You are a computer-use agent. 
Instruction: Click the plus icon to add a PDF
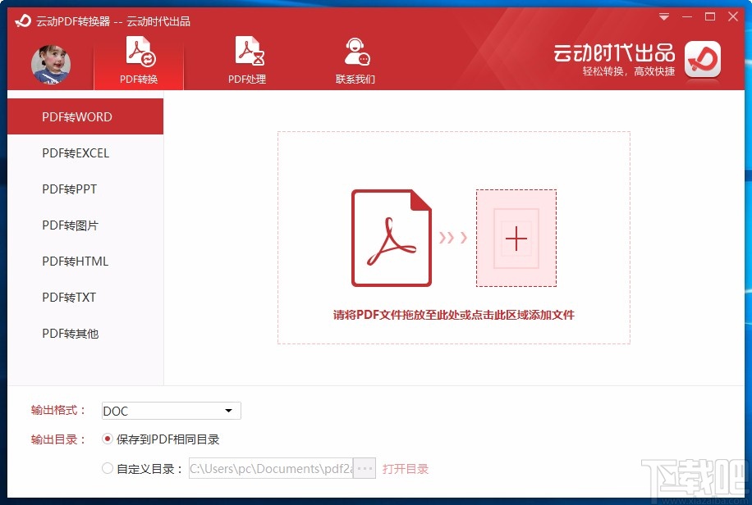coord(516,239)
